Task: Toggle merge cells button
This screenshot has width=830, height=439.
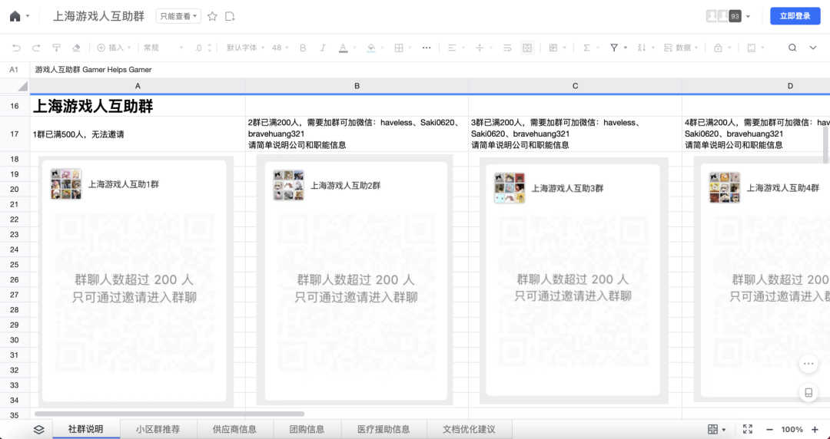Action: point(527,48)
